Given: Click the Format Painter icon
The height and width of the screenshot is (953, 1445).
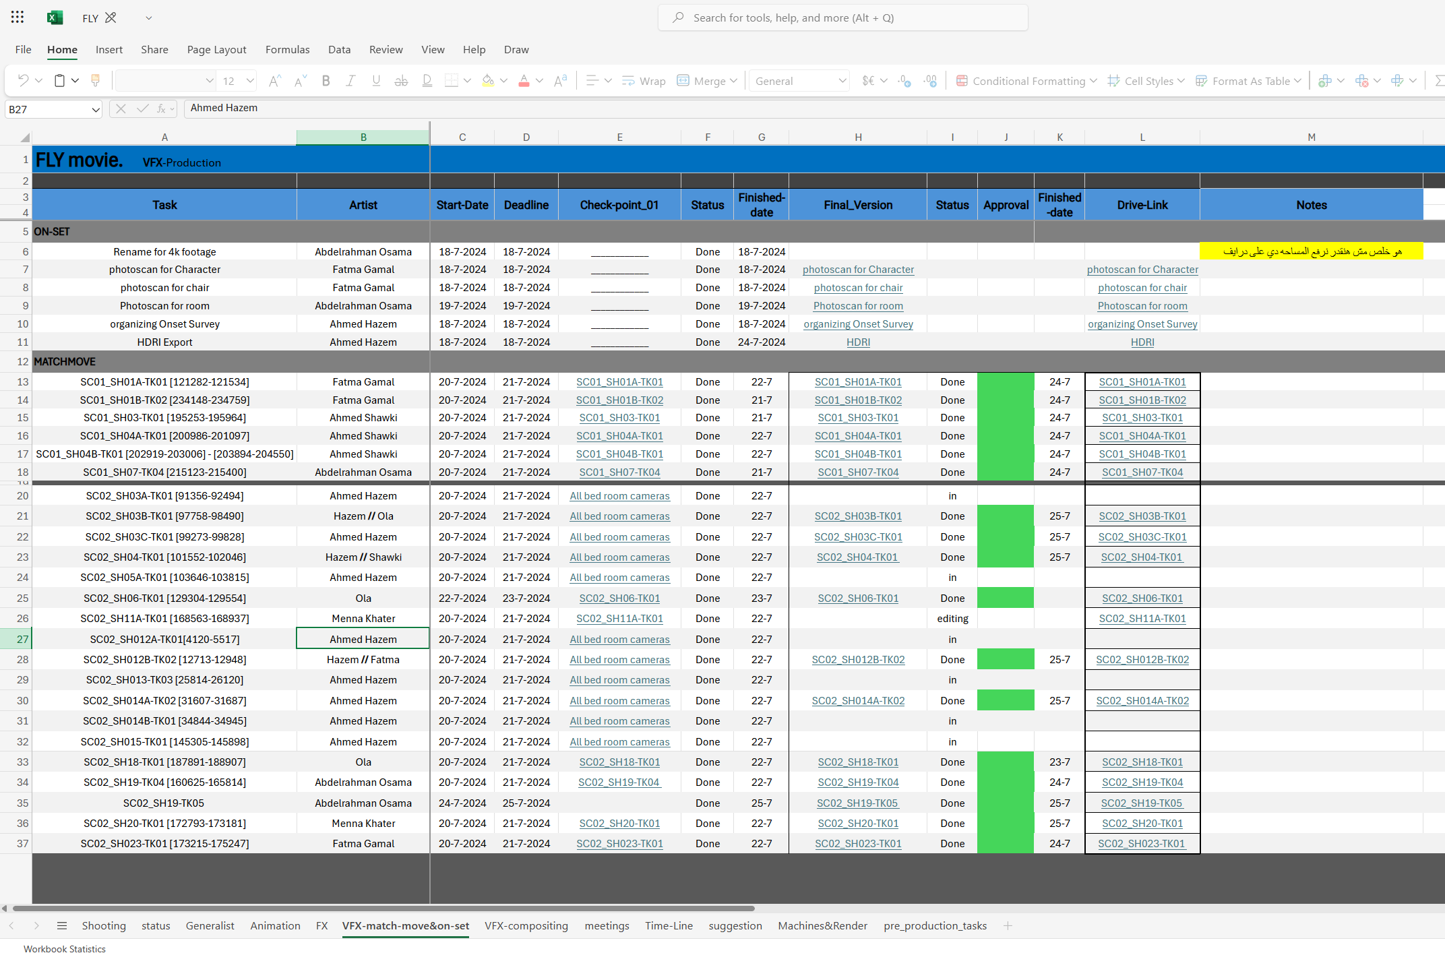Looking at the screenshot, I should [x=95, y=81].
